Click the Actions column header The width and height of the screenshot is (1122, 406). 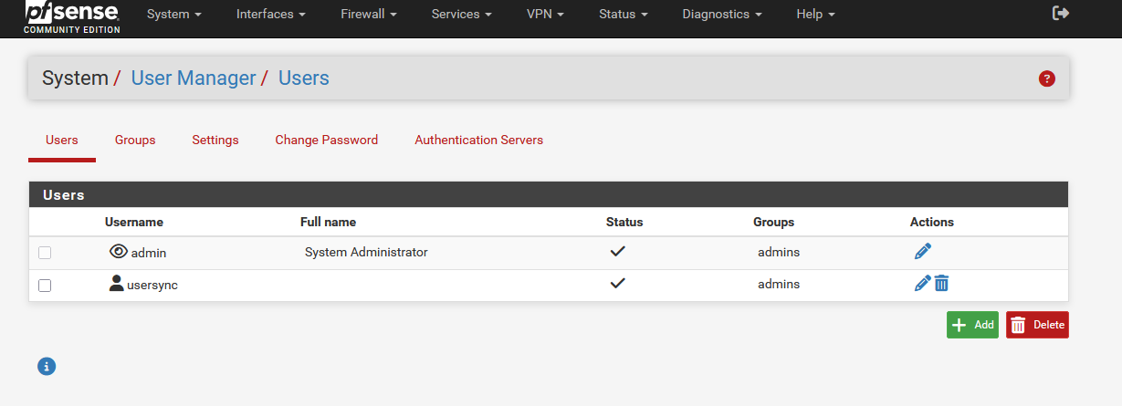click(x=932, y=222)
